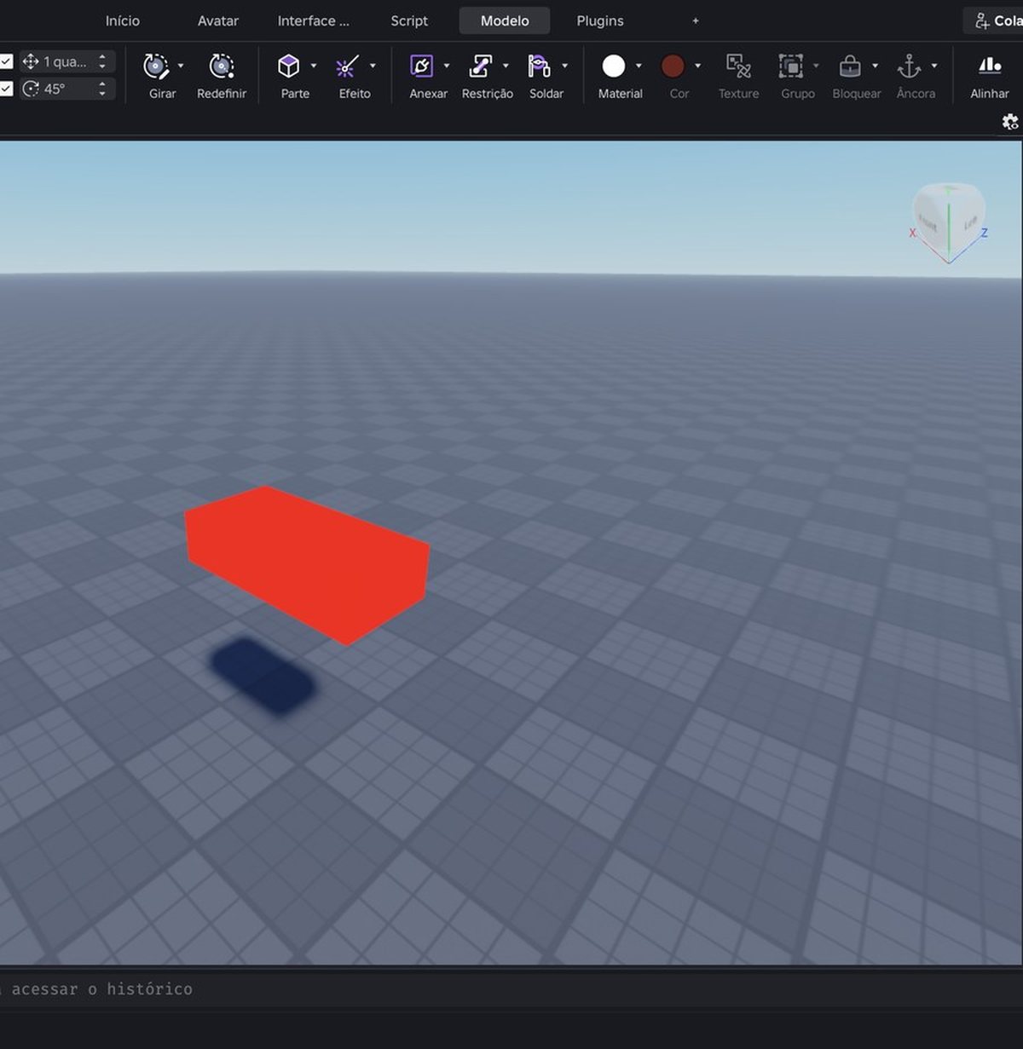Select the red block in viewport
Screen dimensions: 1023x1049
(x=307, y=565)
